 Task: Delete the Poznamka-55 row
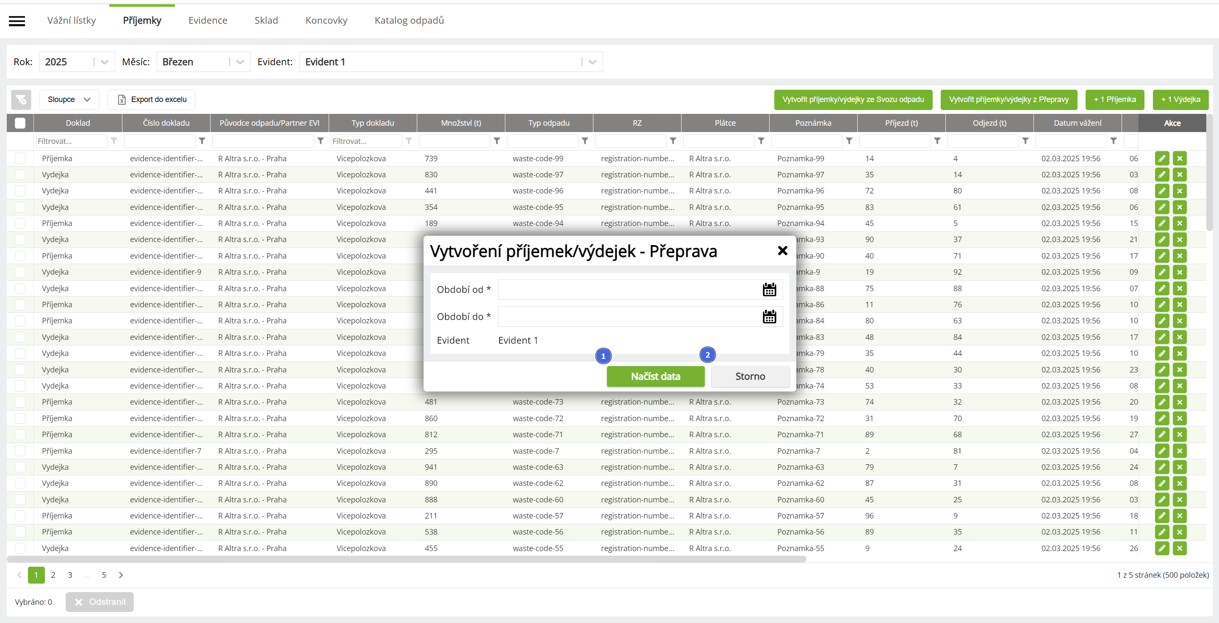(1179, 549)
